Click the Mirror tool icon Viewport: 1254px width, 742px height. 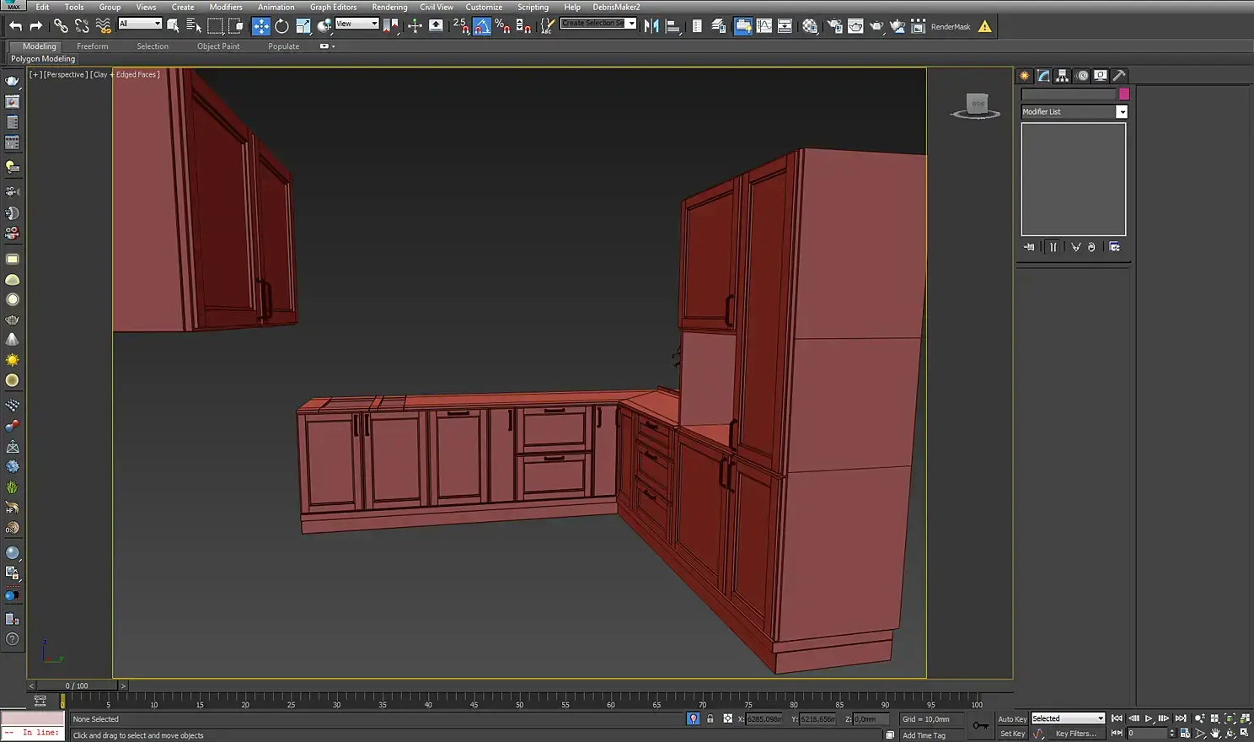point(651,26)
